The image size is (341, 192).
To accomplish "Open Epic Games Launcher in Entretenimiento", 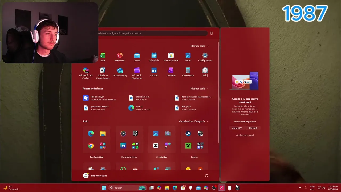I will click(135, 134).
